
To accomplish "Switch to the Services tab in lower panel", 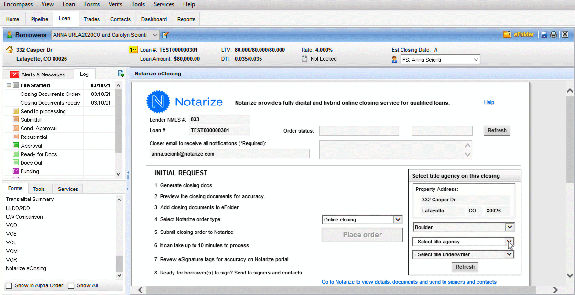I will tap(68, 189).
